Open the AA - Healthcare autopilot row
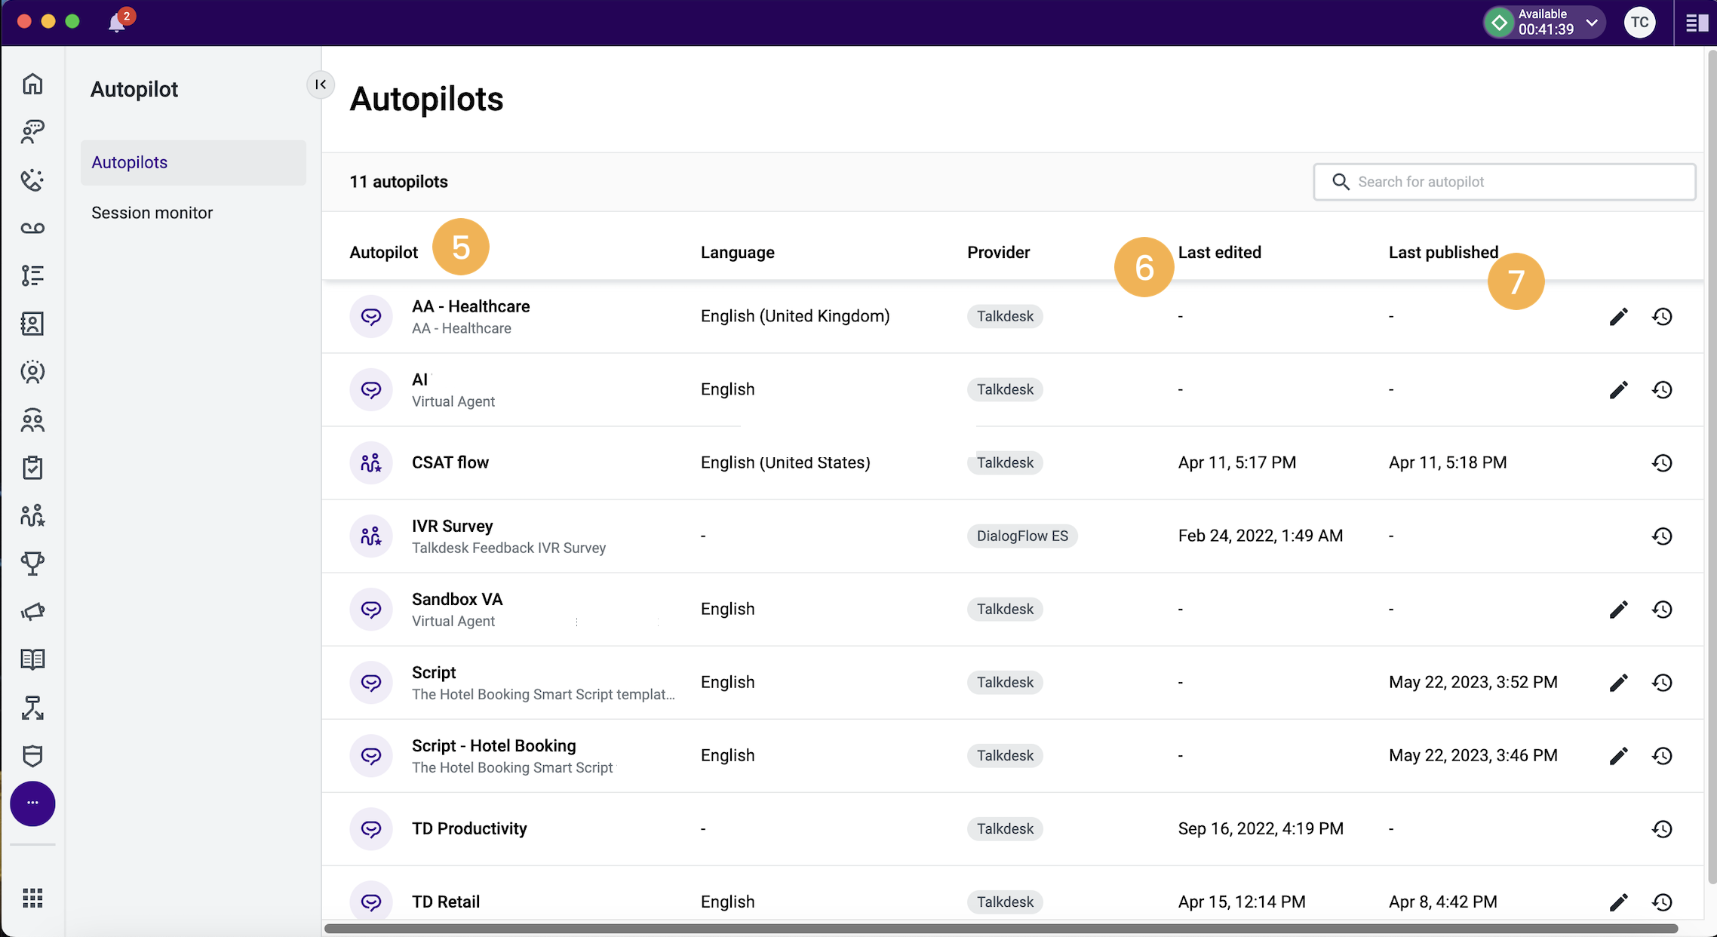The height and width of the screenshot is (937, 1717). (x=1012, y=317)
